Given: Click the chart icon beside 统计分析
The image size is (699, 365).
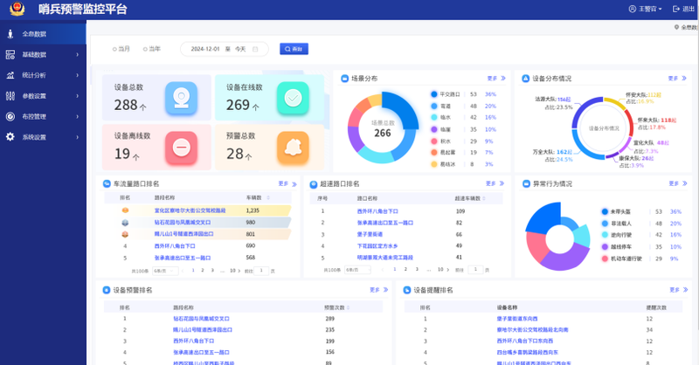Looking at the screenshot, I should pyautogui.click(x=10, y=75).
